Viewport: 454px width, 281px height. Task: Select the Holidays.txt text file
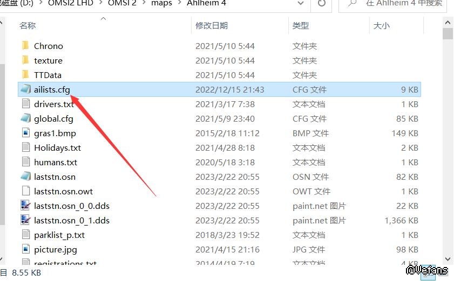click(57, 147)
